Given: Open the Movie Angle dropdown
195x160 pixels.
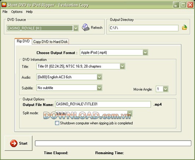Looking at the screenshot, I should [166, 89].
